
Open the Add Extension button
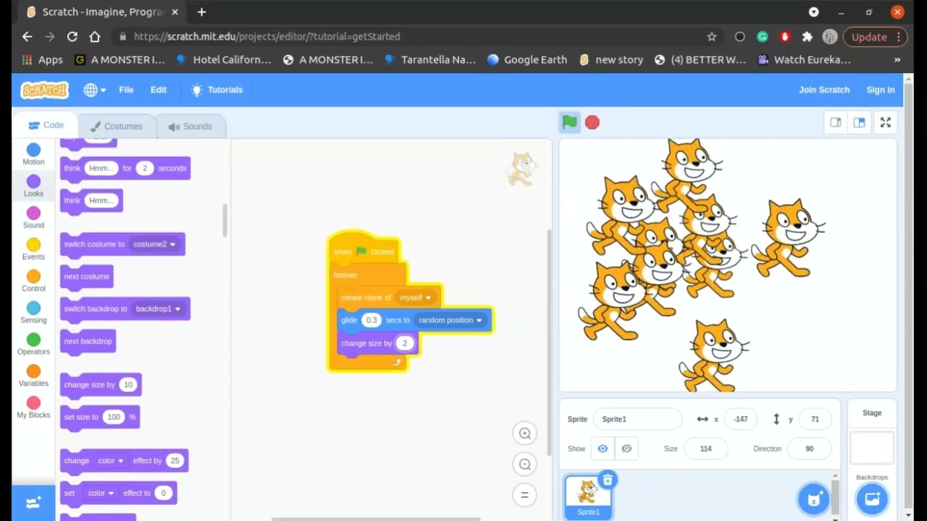[33, 503]
